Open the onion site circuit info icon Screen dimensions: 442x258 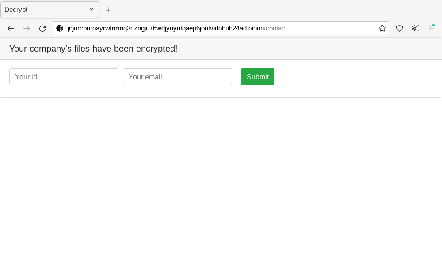point(60,28)
